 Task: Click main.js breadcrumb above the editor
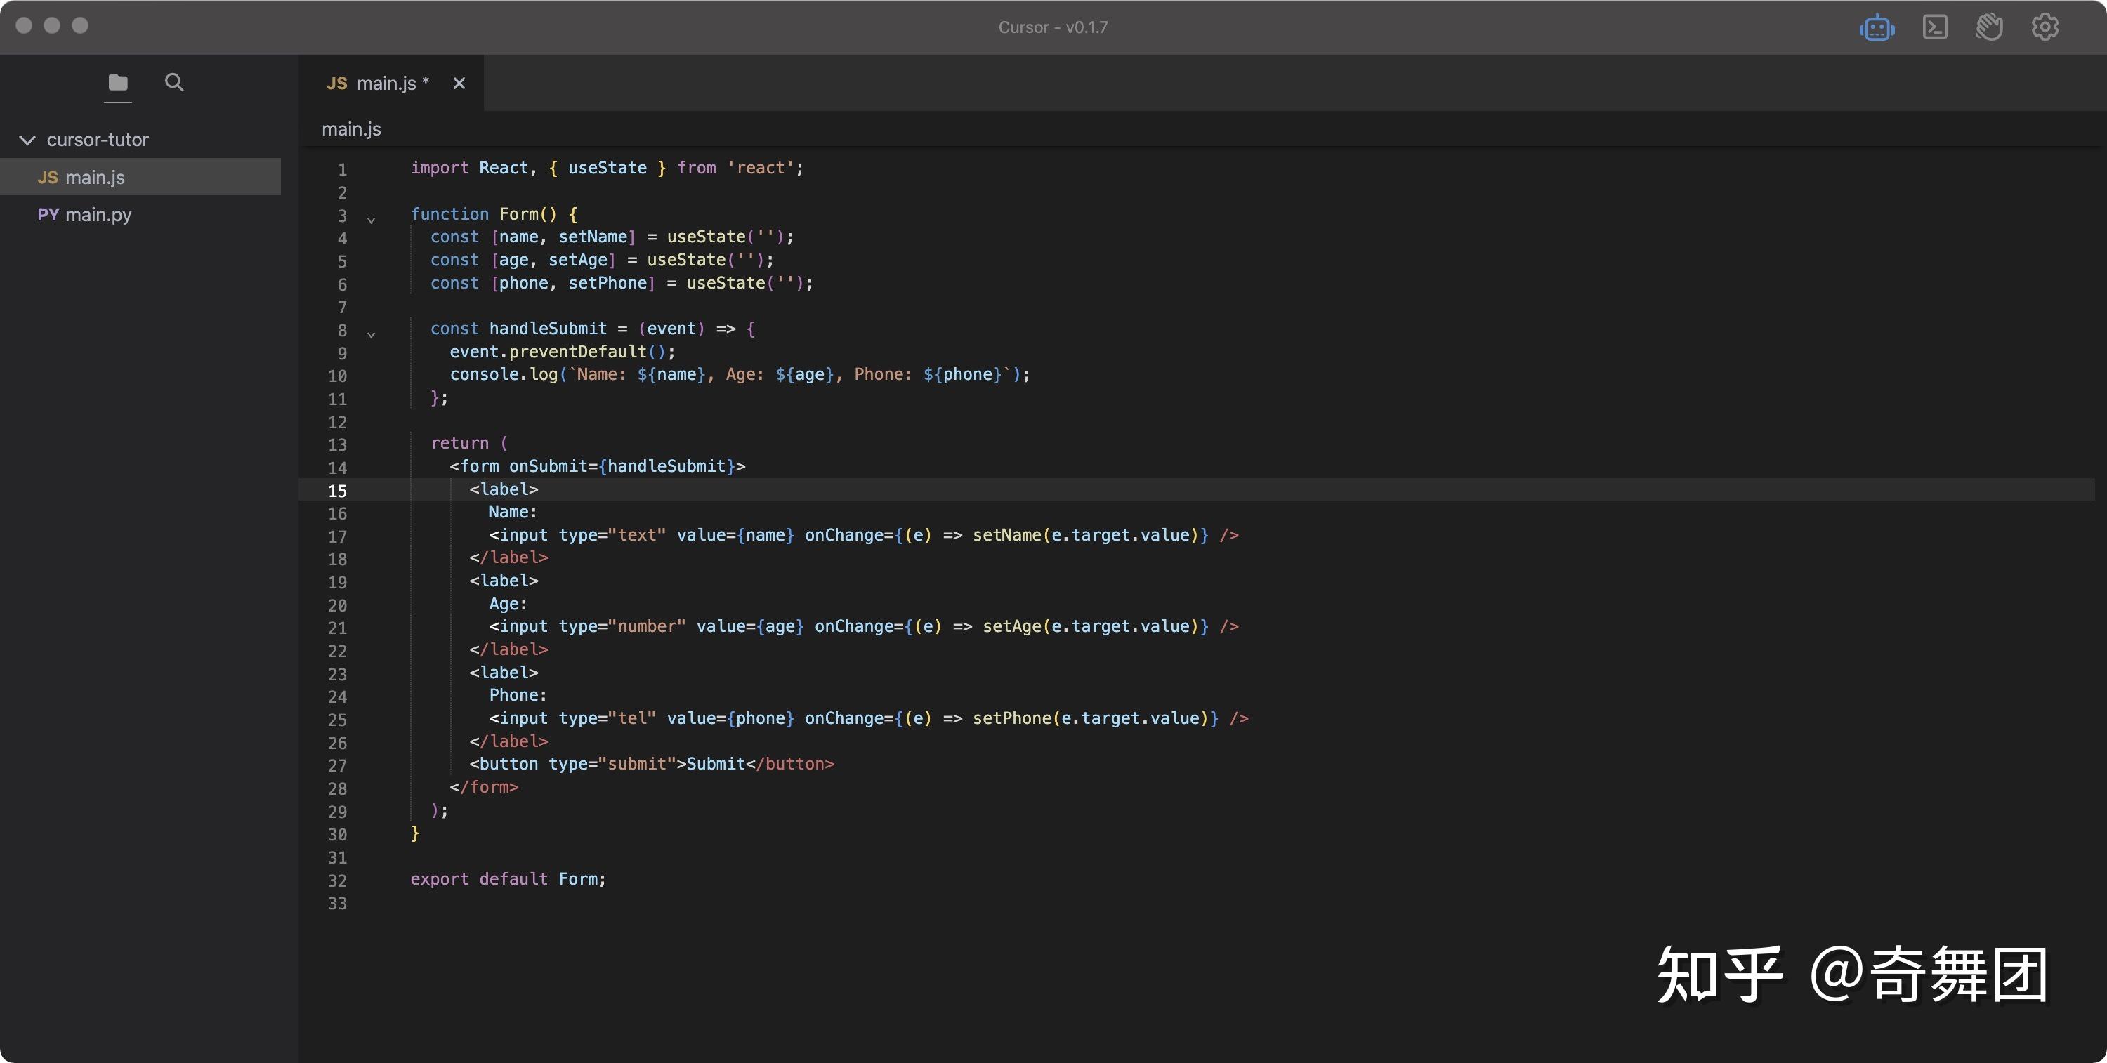[351, 129]
